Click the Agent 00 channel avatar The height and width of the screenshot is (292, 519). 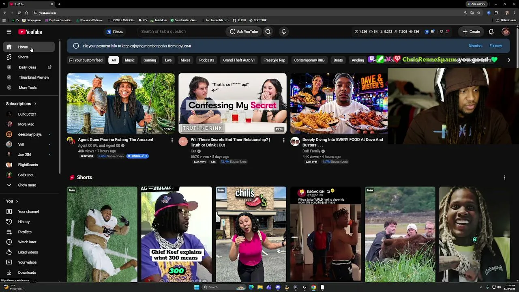pos(71,141)
